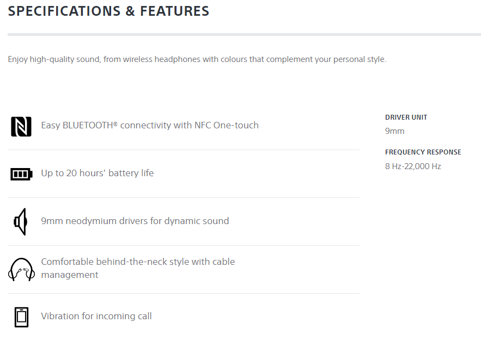
Task: Click the behind-the-neck headphones icon
Action: (21, 269)
